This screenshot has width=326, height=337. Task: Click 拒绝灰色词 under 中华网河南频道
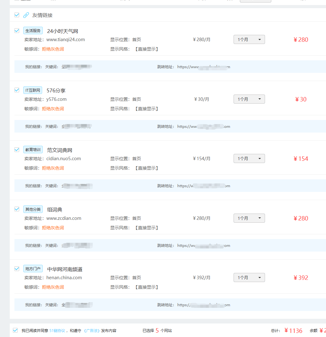pyautogui.click(x=53, y=287)
